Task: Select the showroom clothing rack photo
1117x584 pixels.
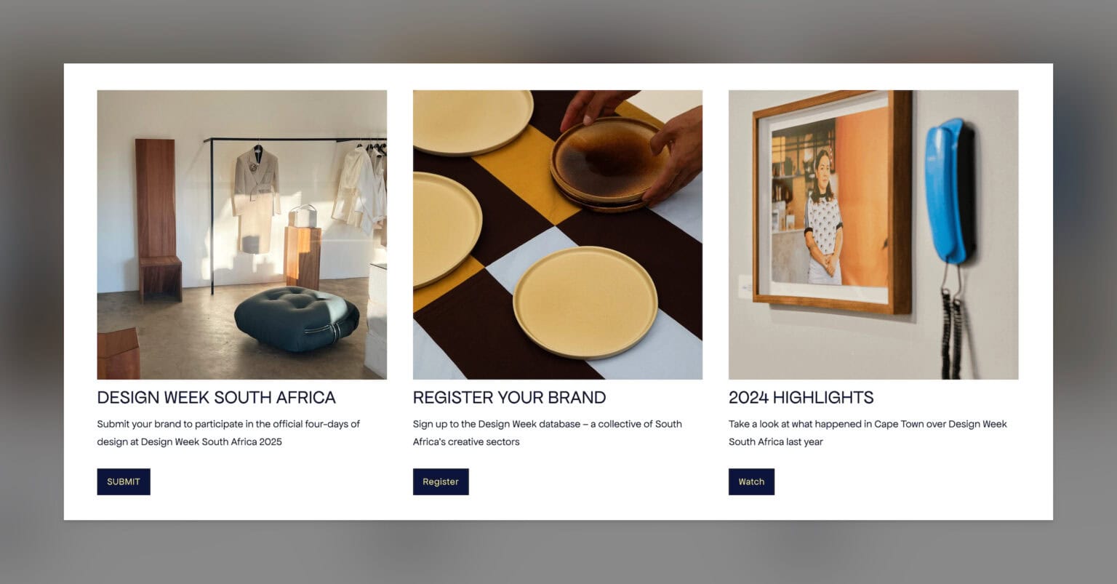Action: point(242,234)
